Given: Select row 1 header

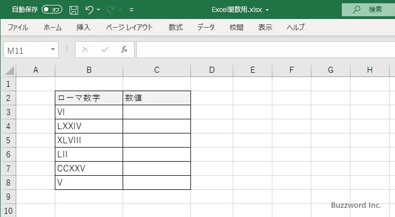Looking at the screenshot, I should coord(8,84).
